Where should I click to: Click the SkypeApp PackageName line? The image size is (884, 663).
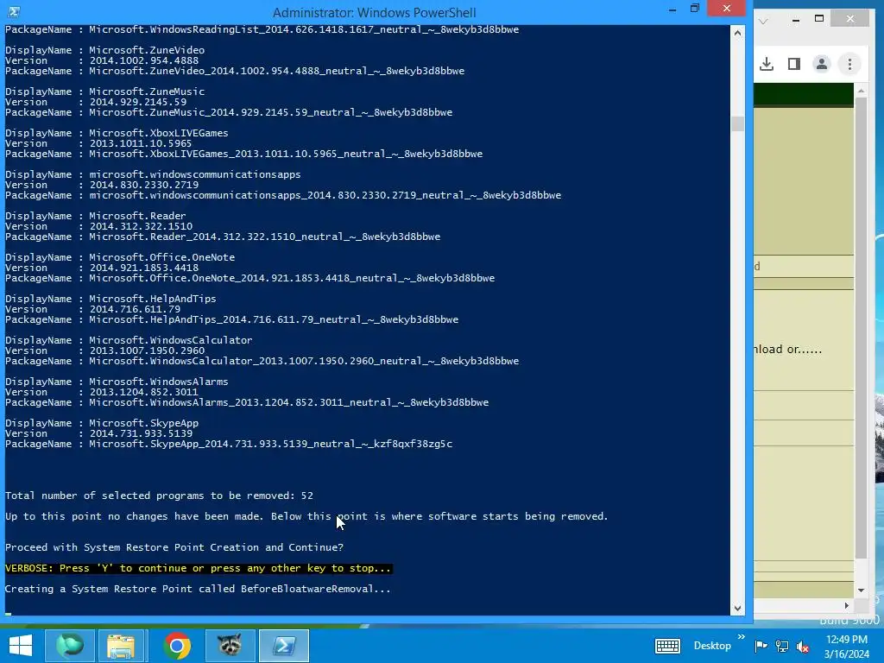229,445
